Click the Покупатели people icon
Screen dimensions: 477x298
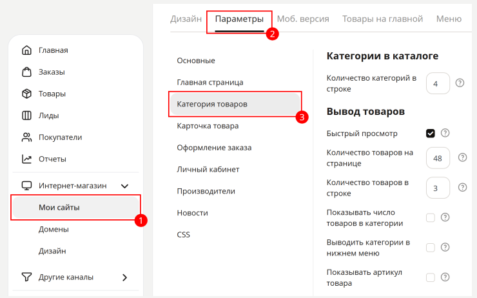point(26,137)
